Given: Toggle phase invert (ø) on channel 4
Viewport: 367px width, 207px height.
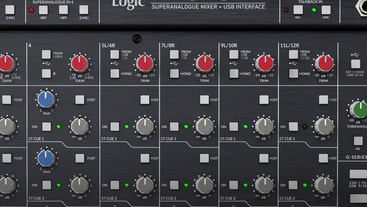Looking at the screenshot, I should coord(46,74).
